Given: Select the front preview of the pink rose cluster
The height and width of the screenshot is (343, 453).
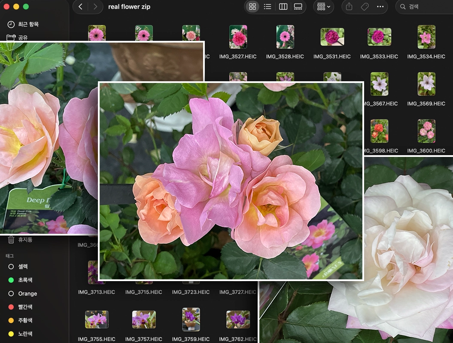Looking at the screenshot, I should click(x=231, y=181).
